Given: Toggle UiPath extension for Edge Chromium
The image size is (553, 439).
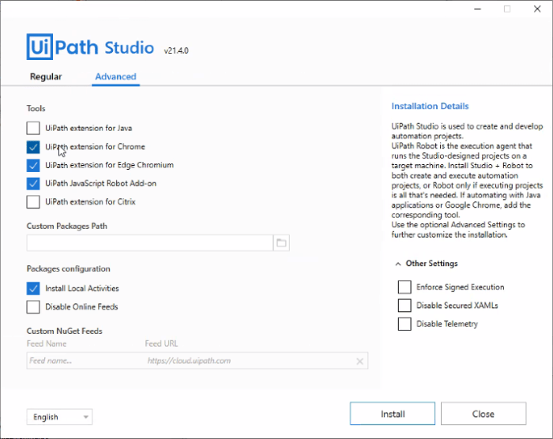Looking at the screenshot, I should pyautogui.click(x=33, y=165).
